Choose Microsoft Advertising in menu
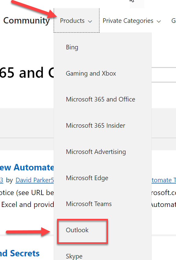The image size is (176, 260). 96,152
